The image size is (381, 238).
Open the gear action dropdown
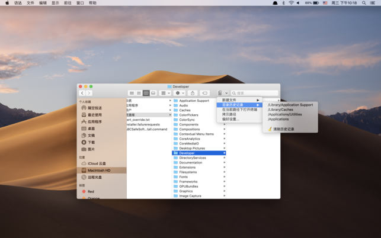point(179,93)
